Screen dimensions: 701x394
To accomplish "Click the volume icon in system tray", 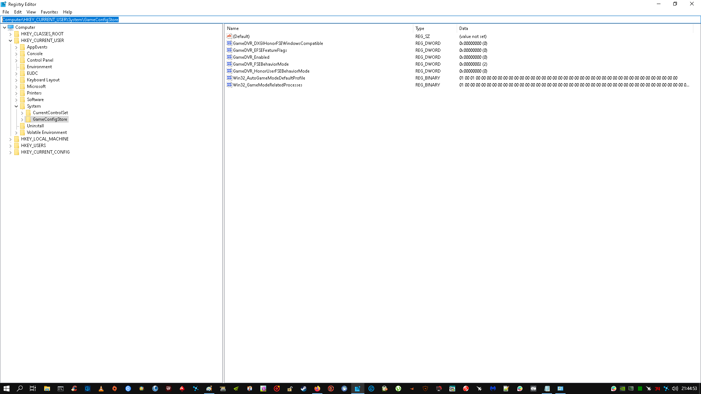I will 675,389.
